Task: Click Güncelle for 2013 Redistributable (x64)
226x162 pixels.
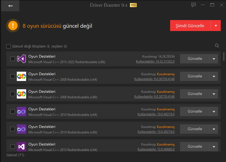Action: pyautogui.click(x=195, y=146)
